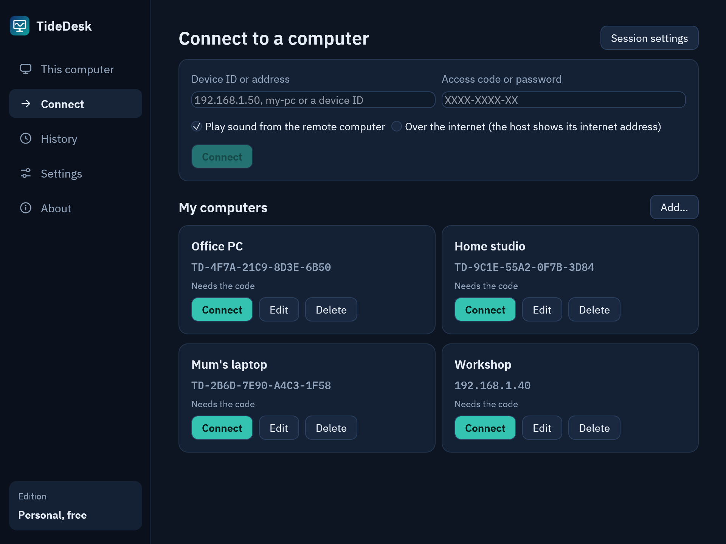Connect to Office PC
Image resolution: width=726 pixels, height=544 pixels.
tap(222, 310)
